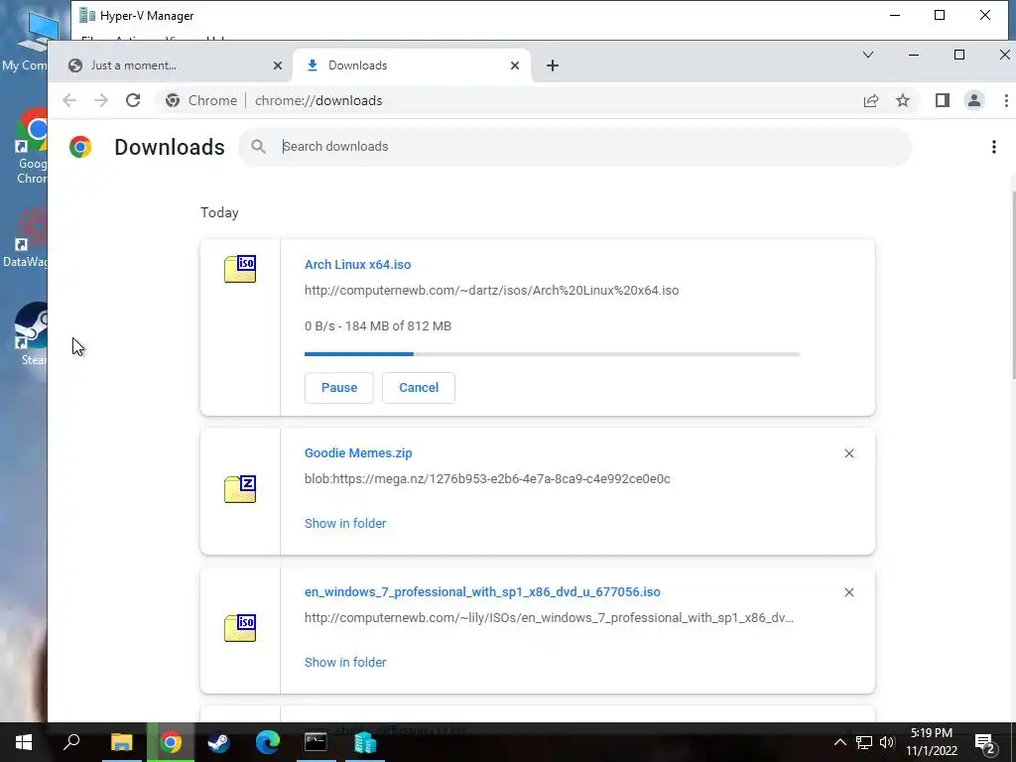Switch to Hyper-V Manager on taskbar
The image size is (1016, 762).
(x=365, y=742)
